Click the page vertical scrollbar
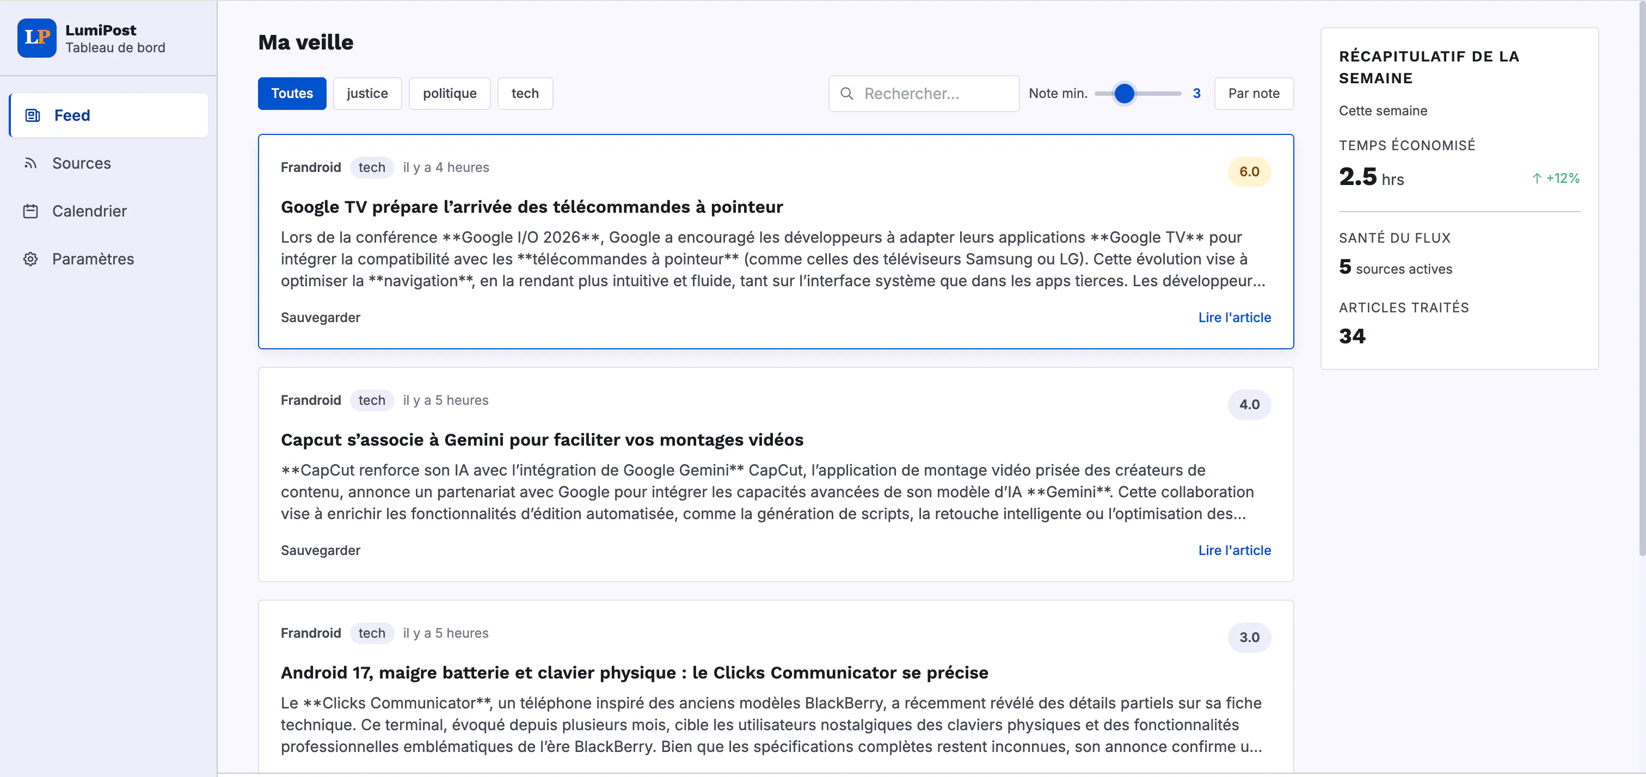1646x777 pixels. [x=1641, y=278]
